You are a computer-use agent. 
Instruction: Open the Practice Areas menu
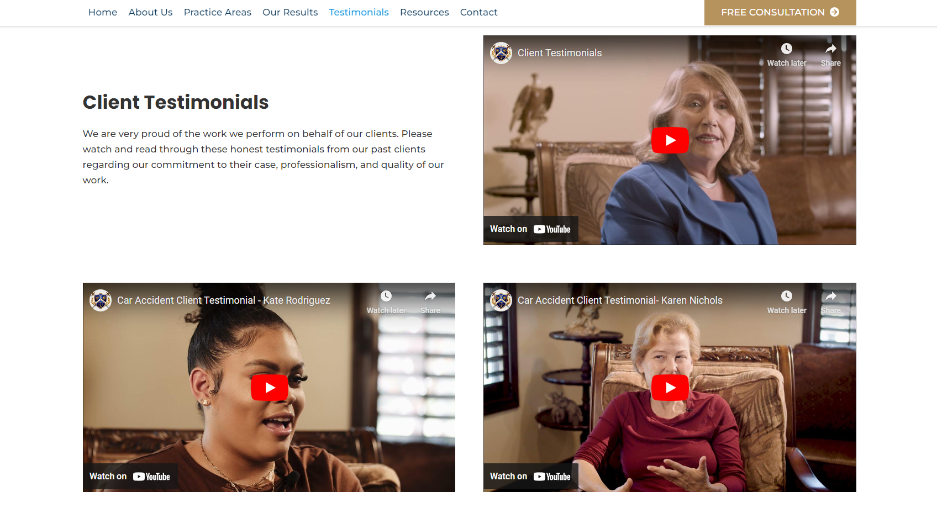point(218,12)
